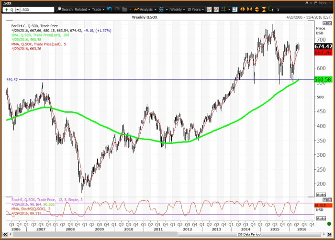The image size is (335, 240).
Task: Click the undo arrow icon
Action: click(110, 9)
